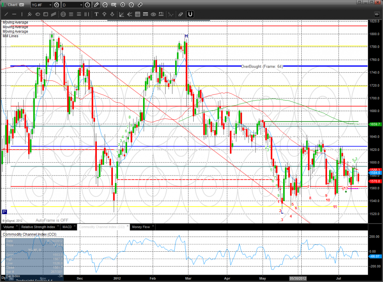Select the speed lines fan tool
This screenshot has width=383, height=282.
[130, 14]
